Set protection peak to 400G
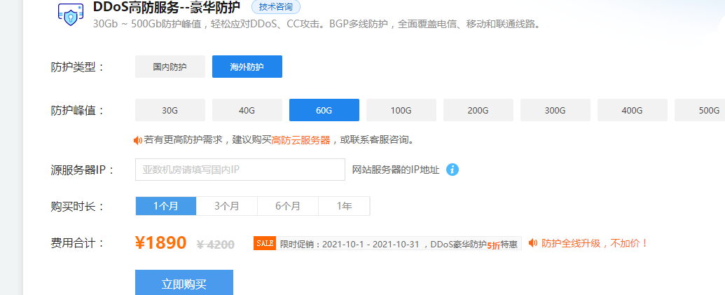Viewport: 725px width, 295px height. pos(633,110)
